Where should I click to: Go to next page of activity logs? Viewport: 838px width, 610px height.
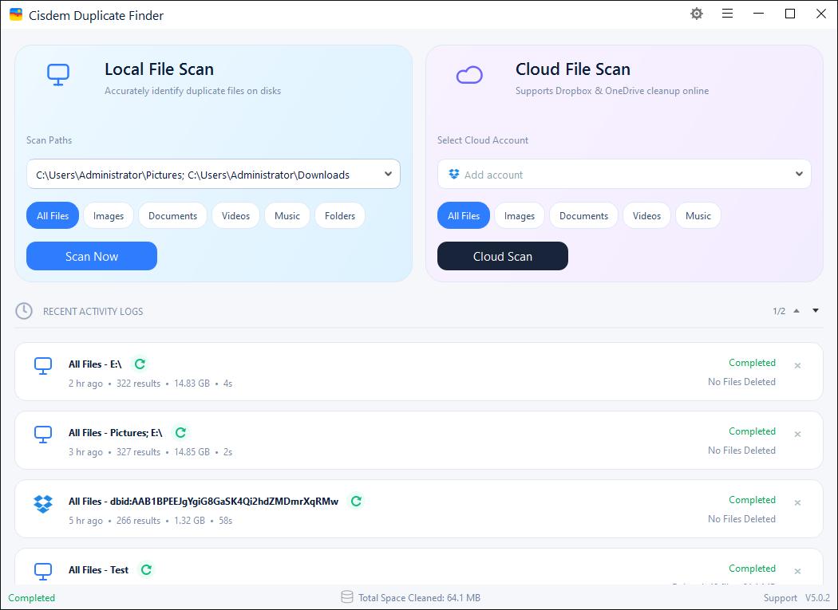click(816, 311)
